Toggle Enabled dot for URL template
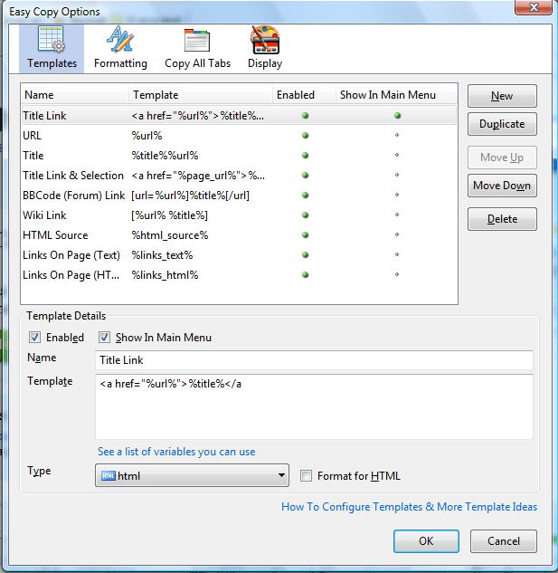The width and height of the screenshot is (558, 573). [306, 136]
